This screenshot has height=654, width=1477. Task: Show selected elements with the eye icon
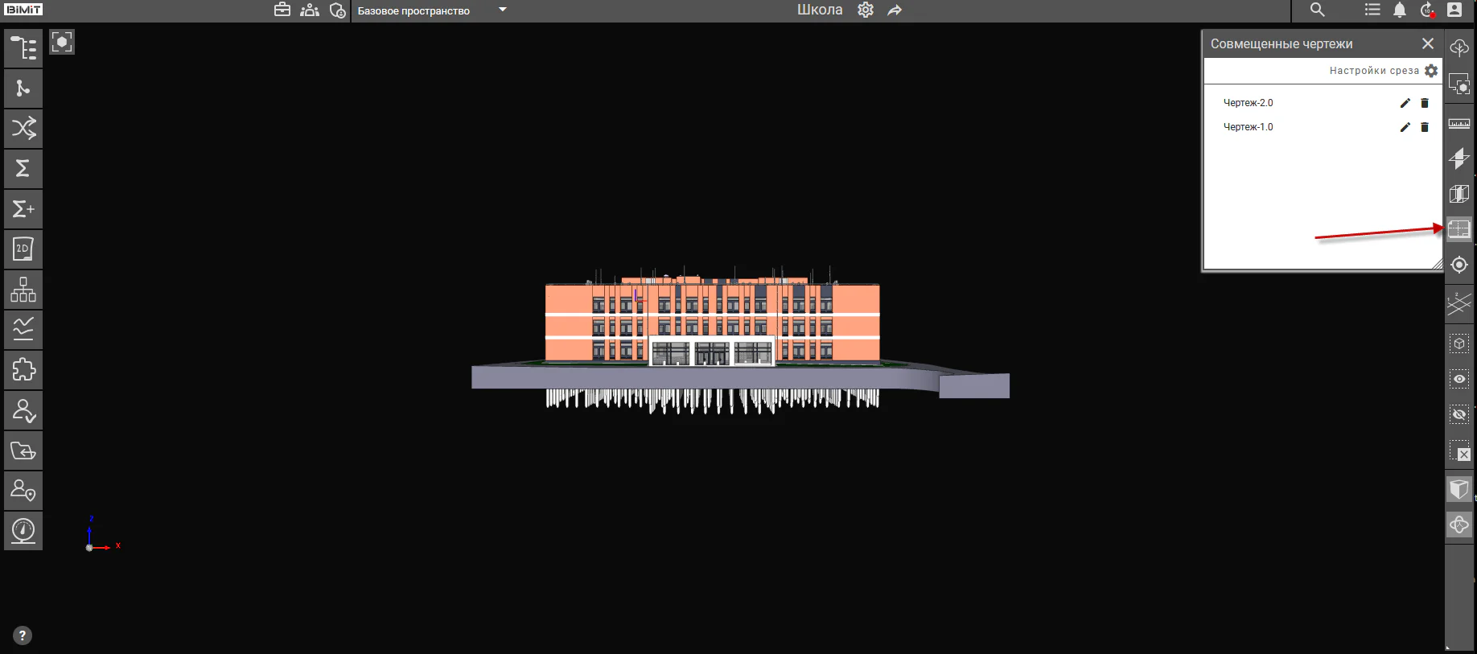(x=1459, y=379)
